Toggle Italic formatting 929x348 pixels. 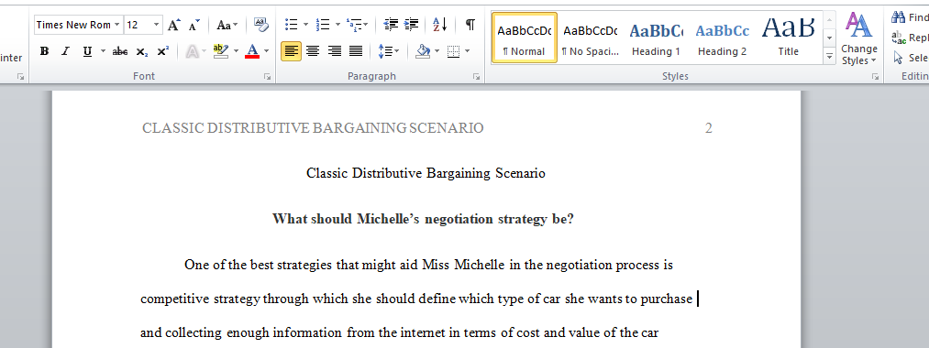65,51
